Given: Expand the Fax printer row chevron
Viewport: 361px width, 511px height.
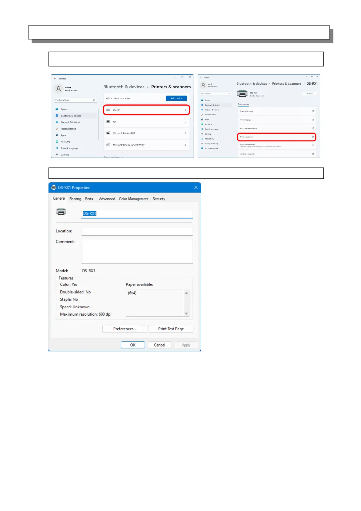Looking at the screenshot, I should click(186, 122).
